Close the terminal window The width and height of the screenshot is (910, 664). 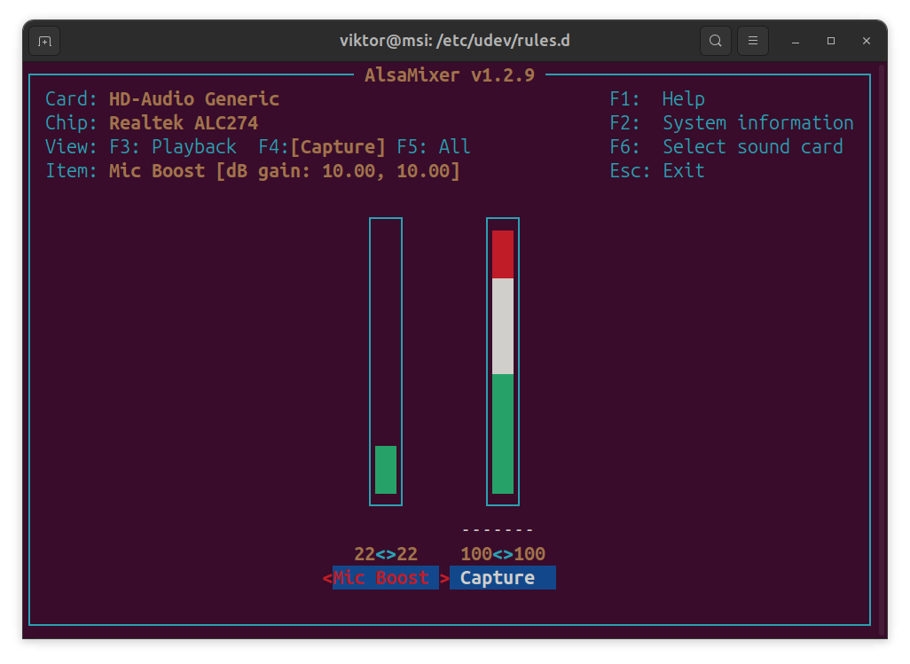tap(867, 41)
